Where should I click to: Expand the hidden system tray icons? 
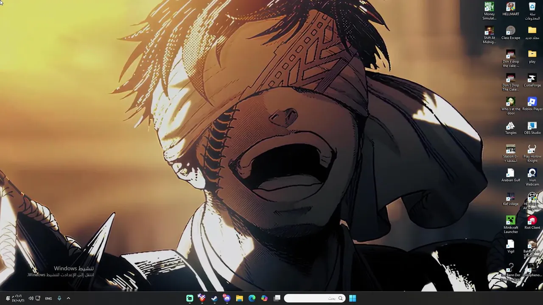point(68,298)
